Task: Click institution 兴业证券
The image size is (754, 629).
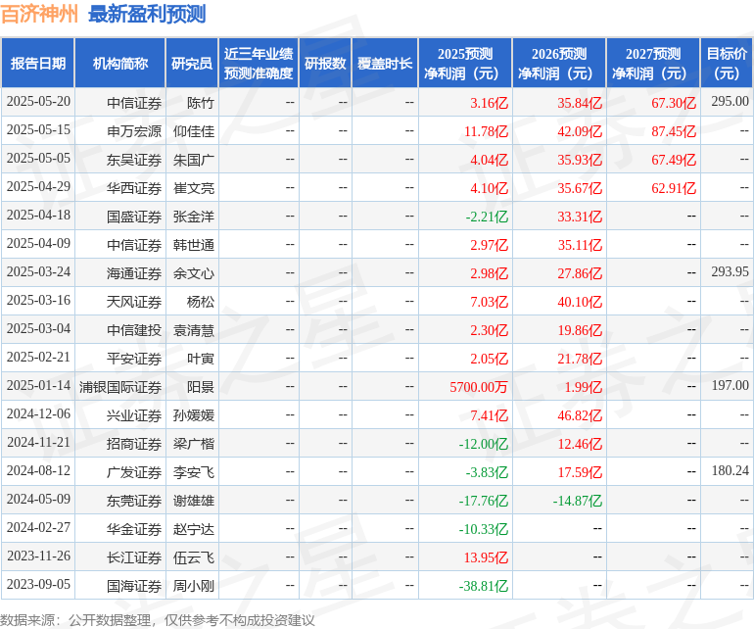Action: [x=134, y=415]
